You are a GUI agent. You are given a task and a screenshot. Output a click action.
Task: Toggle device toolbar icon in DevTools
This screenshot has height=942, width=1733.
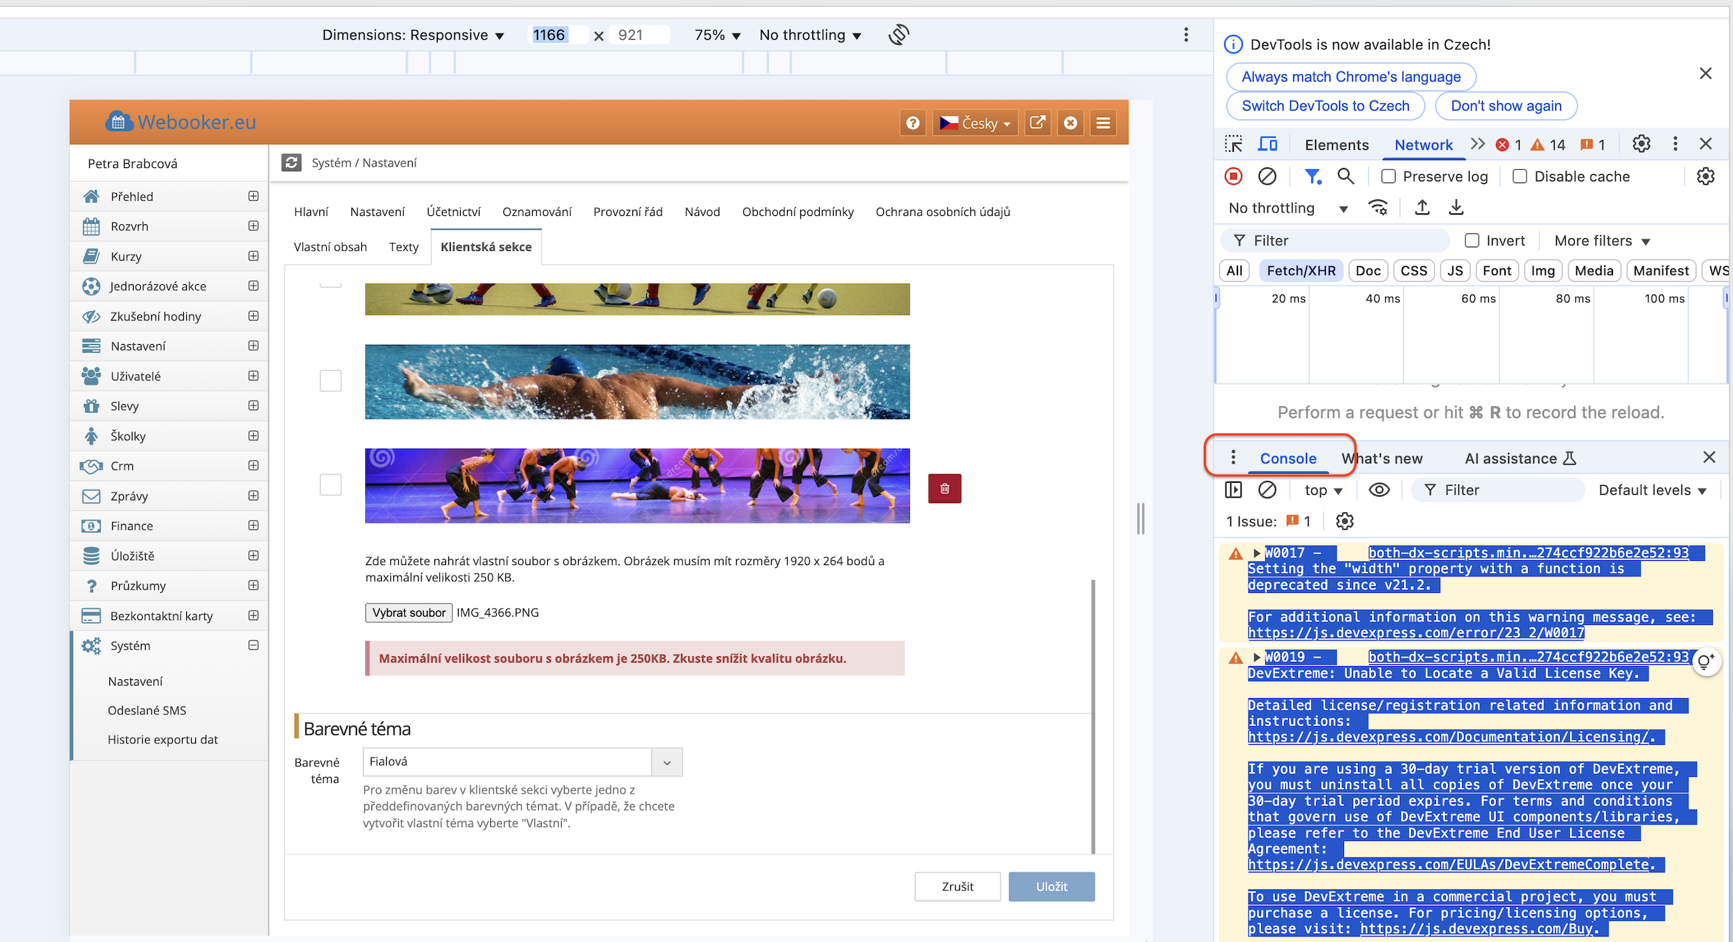[x=1267, y=144]
